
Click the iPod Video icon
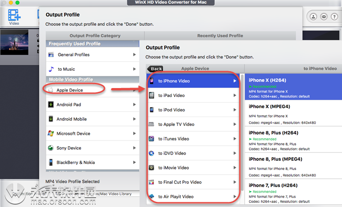(151, 110)
